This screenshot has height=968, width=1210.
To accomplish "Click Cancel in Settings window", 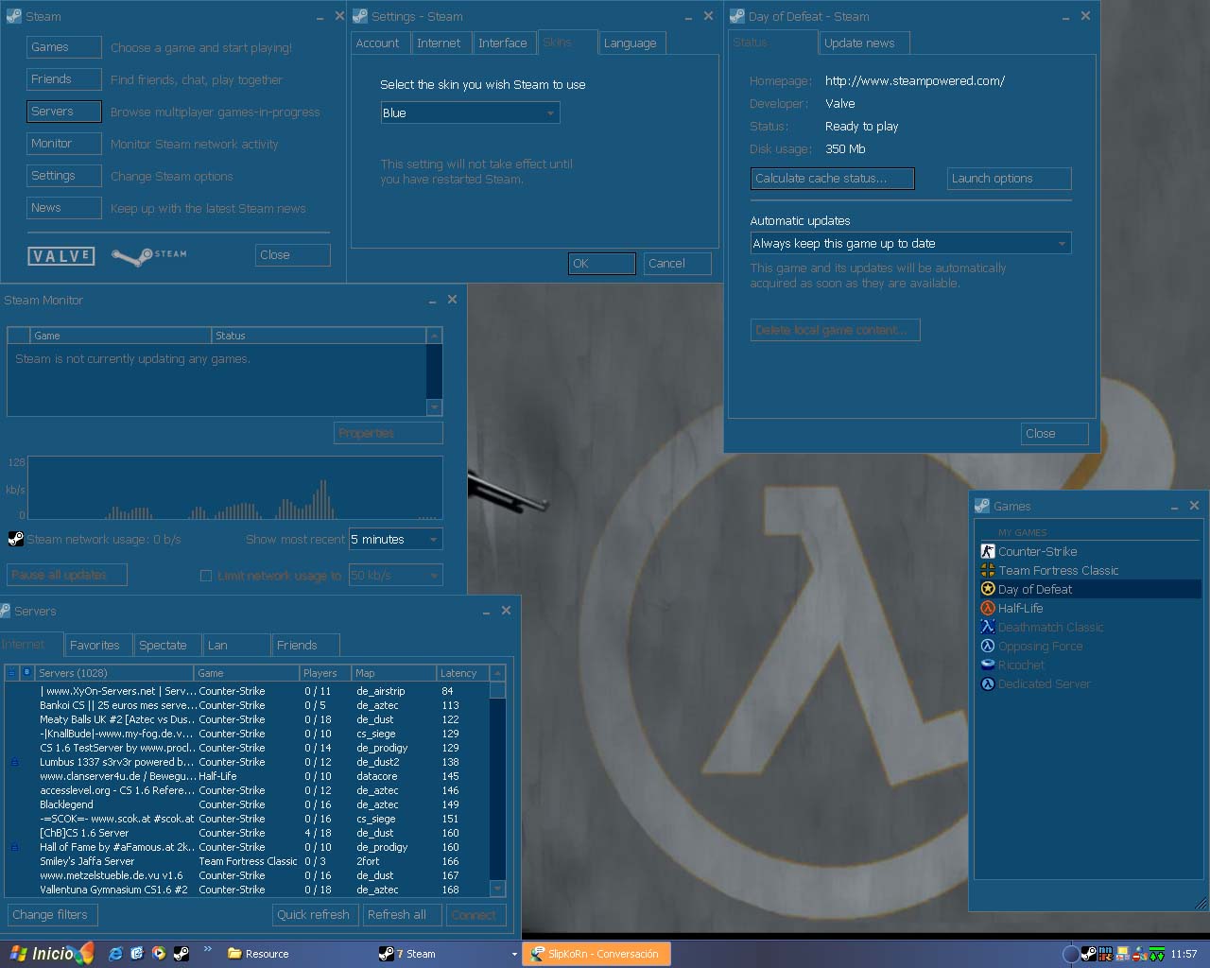I will pos(677,264).
